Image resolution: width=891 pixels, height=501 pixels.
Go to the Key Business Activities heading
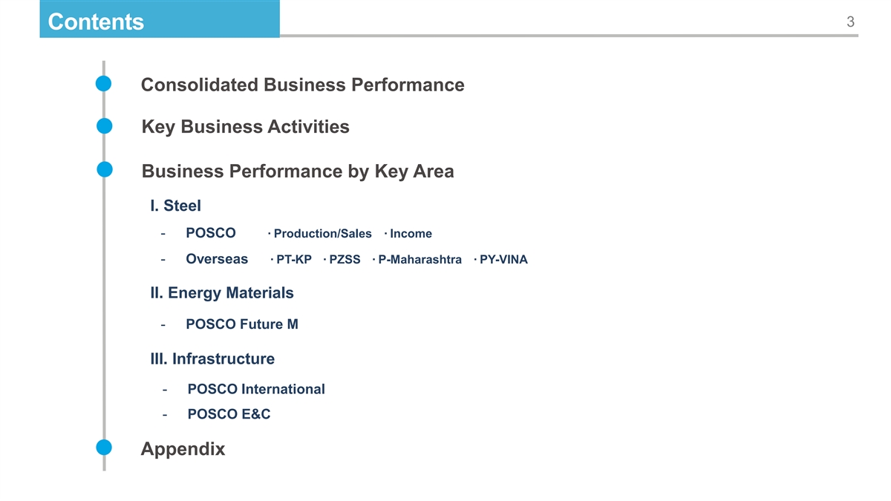click(245, 128)
